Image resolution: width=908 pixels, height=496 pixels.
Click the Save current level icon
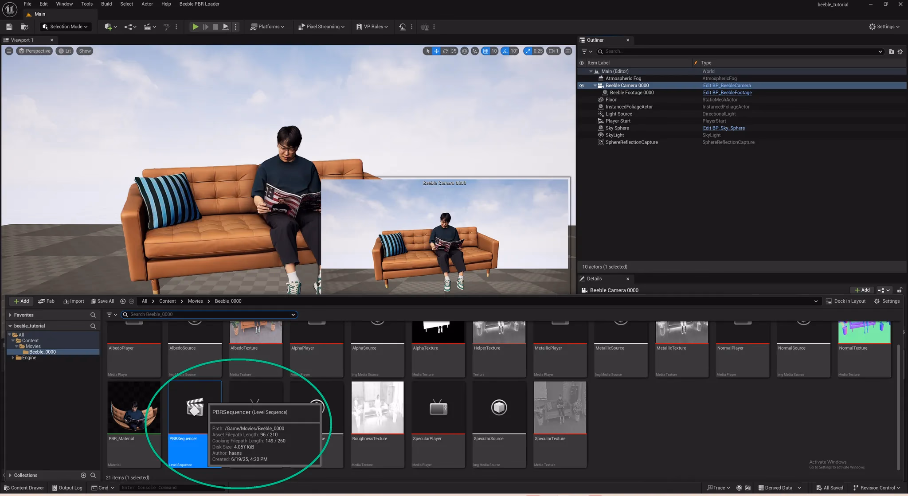coord(9,27)
